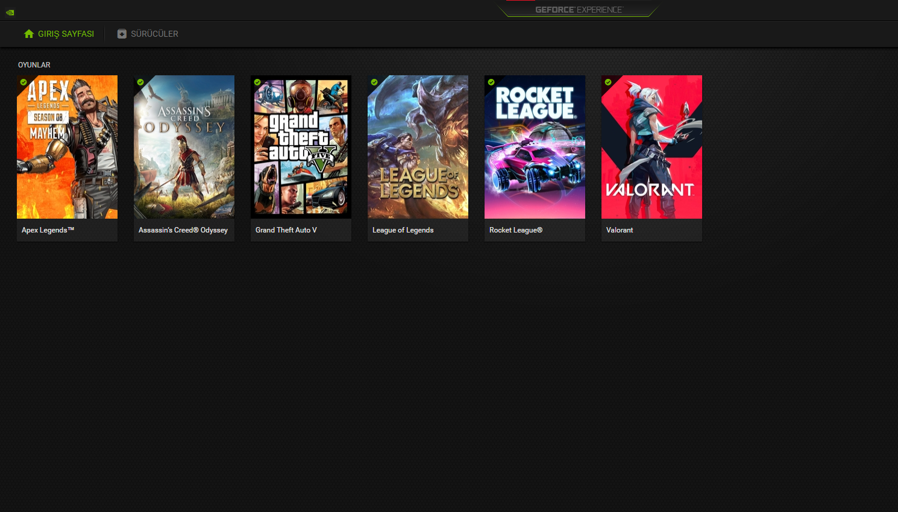Image resolution: width=898 pixels, height=512 pixels.
Task: Click the green checkmark on Assassin's Creed Odyssey
Action: [140, 82]
